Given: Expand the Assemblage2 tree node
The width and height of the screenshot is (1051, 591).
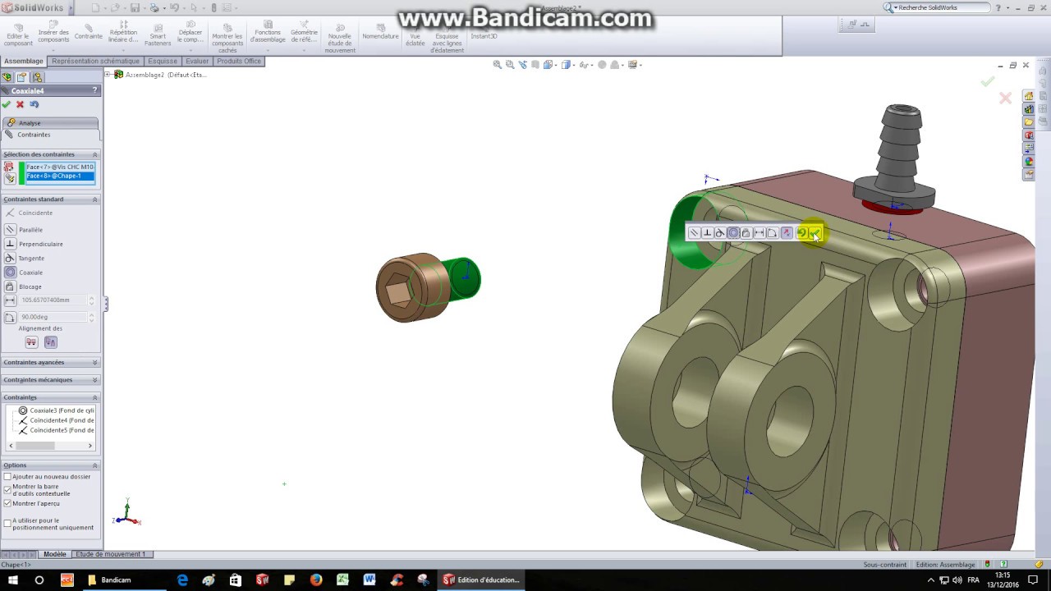Looking at the screenshot, I should 108,75.
